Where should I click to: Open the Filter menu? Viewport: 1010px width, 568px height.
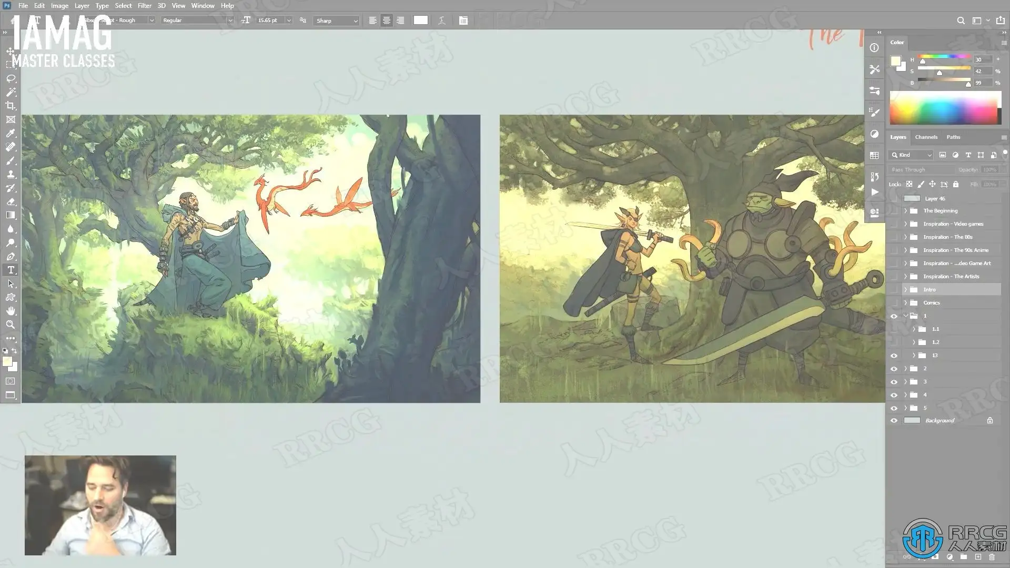tap(144, 6)
